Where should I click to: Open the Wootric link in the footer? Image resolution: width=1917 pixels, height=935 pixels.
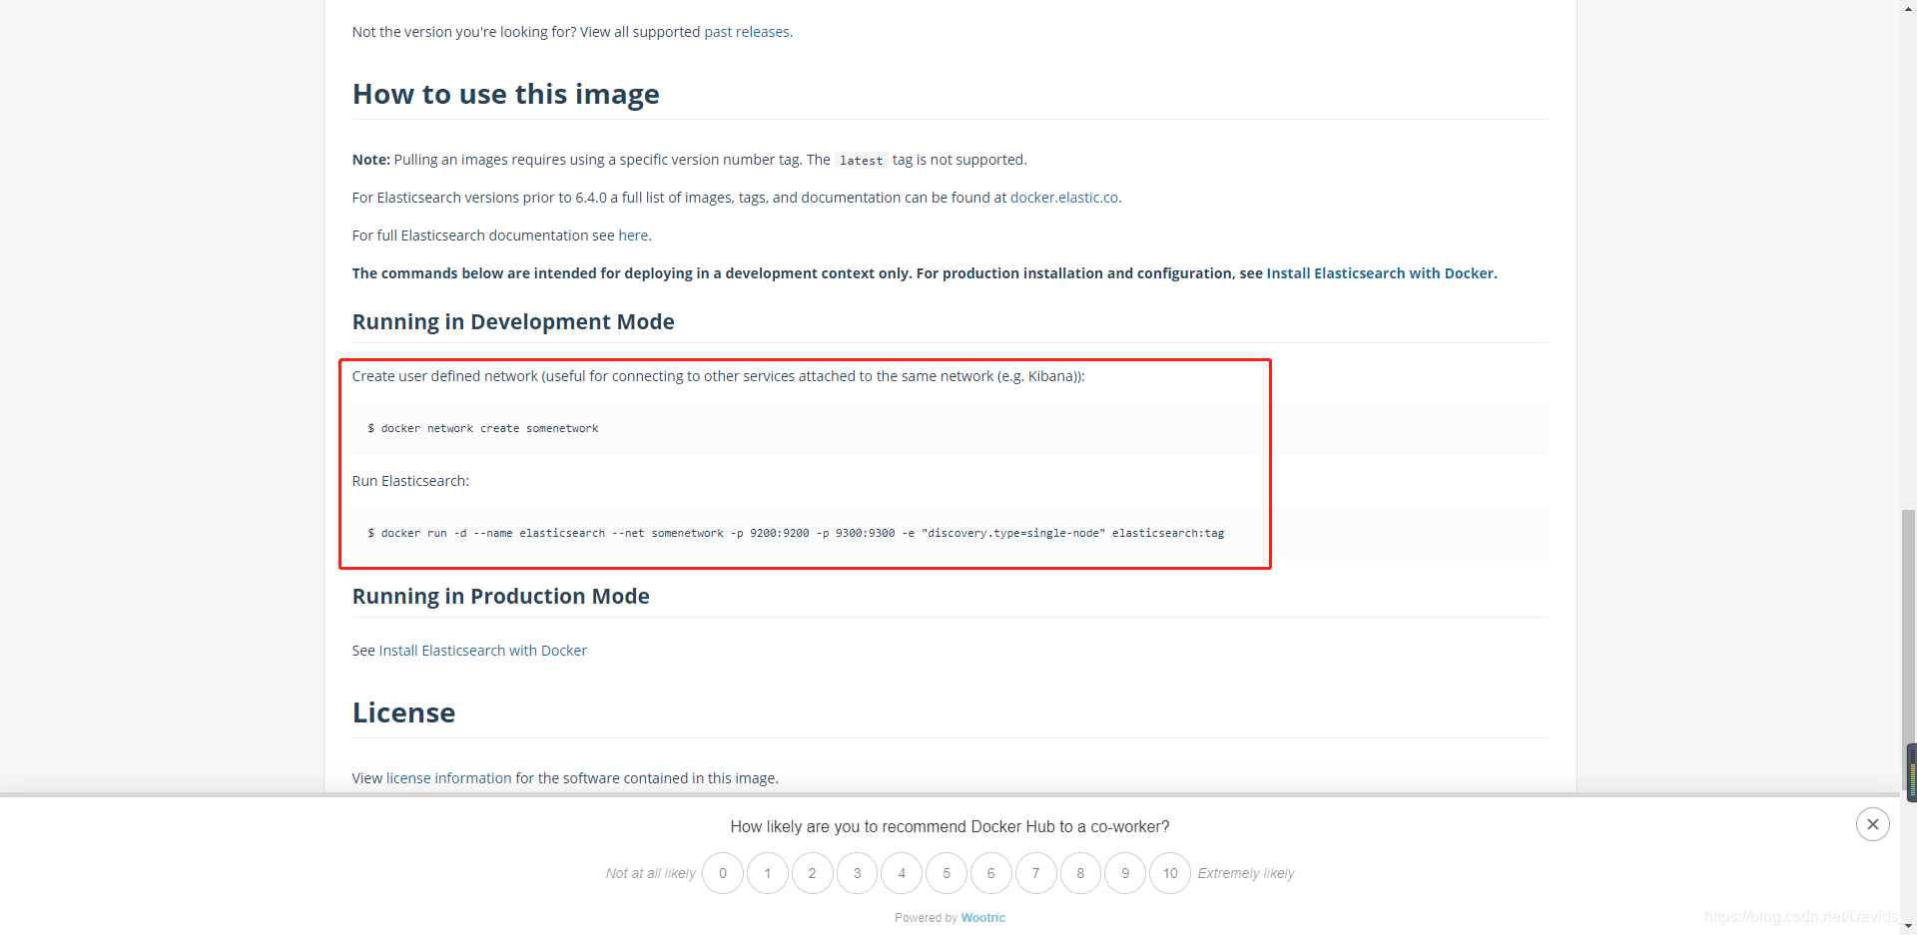(983, 917)
